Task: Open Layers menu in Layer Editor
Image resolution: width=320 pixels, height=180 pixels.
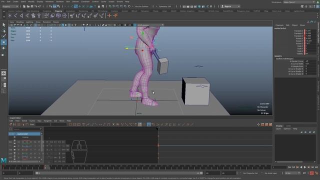Action: 278,129
